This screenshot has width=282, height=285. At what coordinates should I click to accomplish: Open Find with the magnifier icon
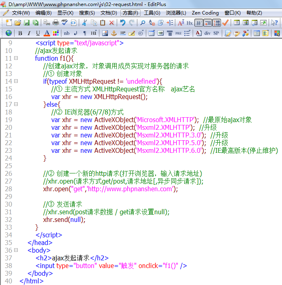pyautogui.click(x=143, y=23)
